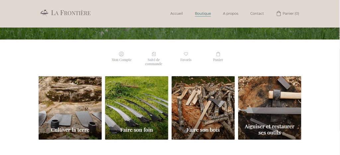Open Aiguiser et restaurer ses outils card

tap(270, 108)
